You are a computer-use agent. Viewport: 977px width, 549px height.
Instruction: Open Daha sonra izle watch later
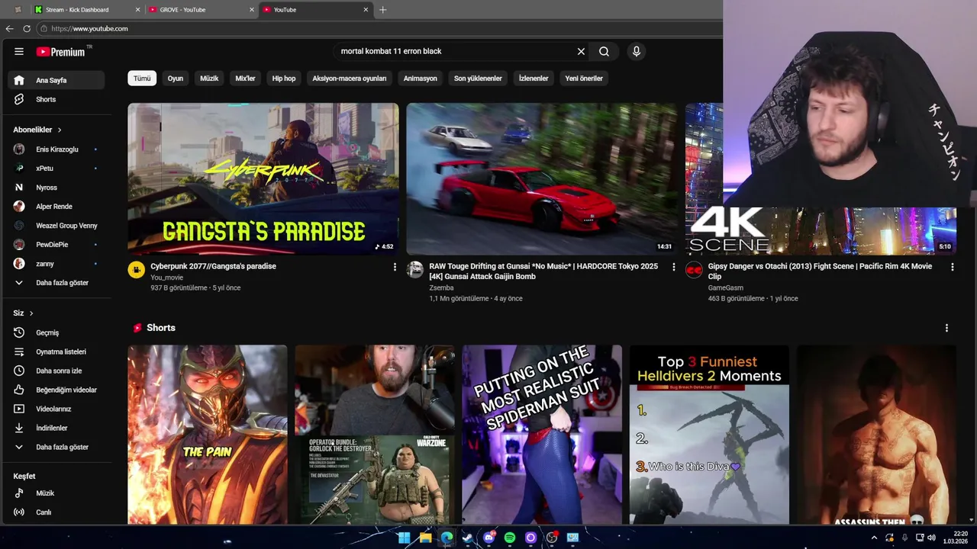pos(56,371)
